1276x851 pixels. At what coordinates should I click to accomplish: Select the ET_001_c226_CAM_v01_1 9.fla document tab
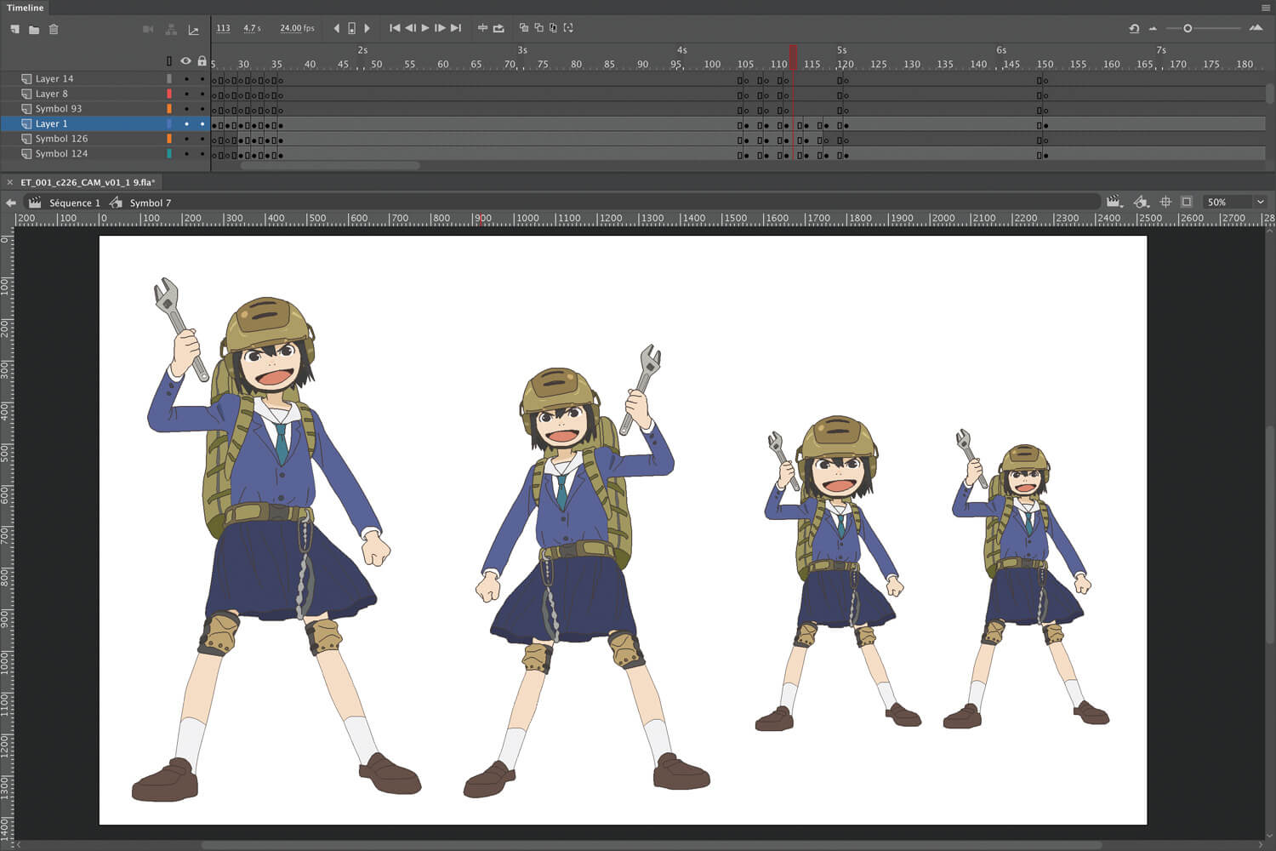pos(87,182)
